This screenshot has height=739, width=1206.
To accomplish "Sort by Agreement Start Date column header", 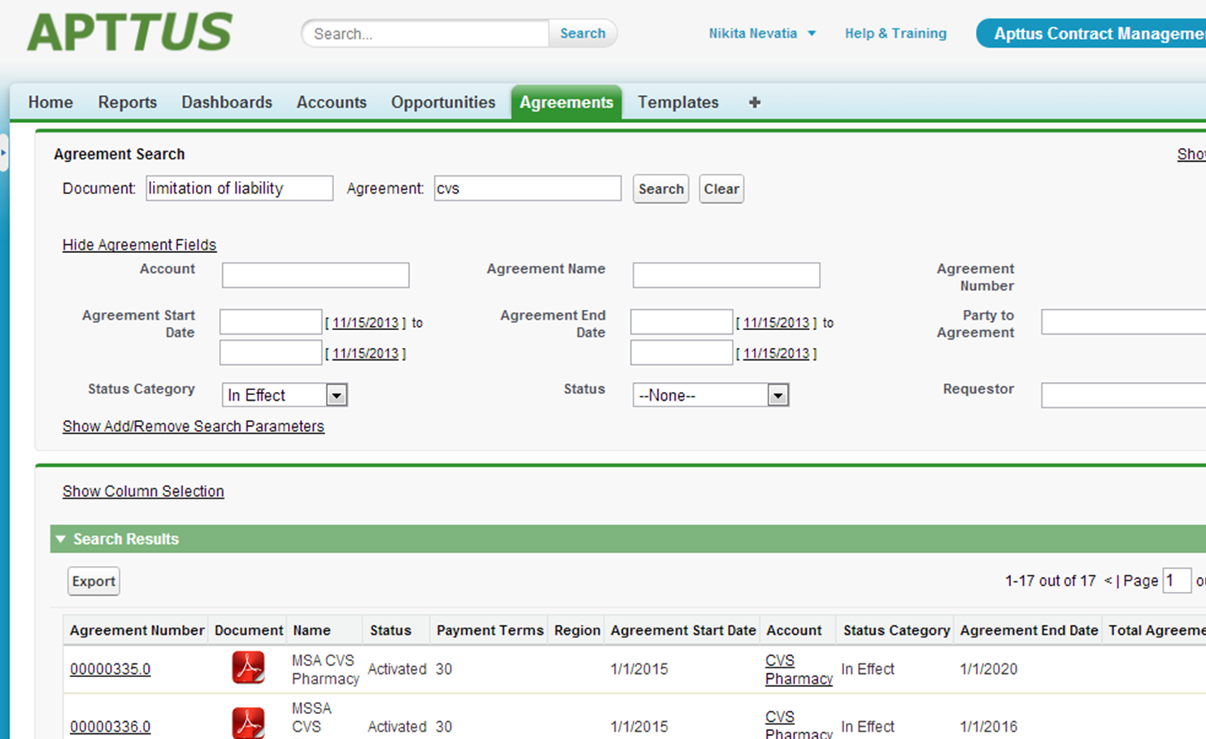I will pyautogui.click(x=683, y=630).
